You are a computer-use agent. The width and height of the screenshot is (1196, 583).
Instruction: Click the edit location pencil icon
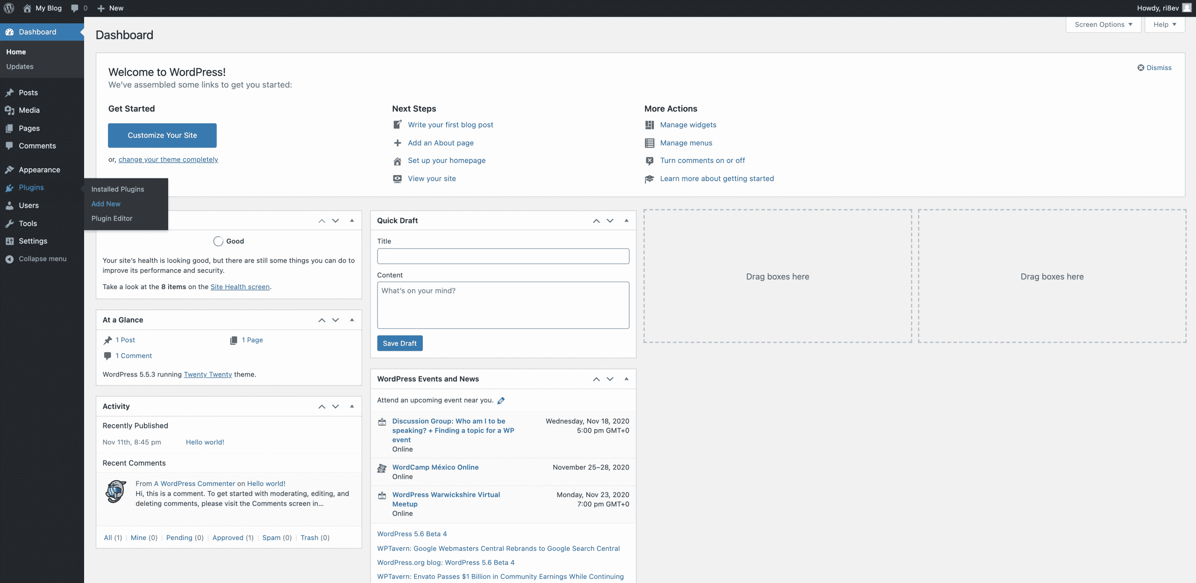pos(501,400)
